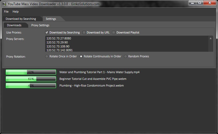The height and width of the screenshot is (134, 218).
Task: Click proxy entry 120.52.73.29:90
Action: [x=57, y=42]
